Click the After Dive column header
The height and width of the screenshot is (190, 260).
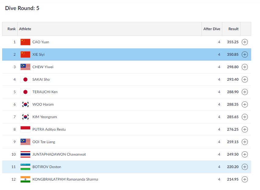coord(212,29)
